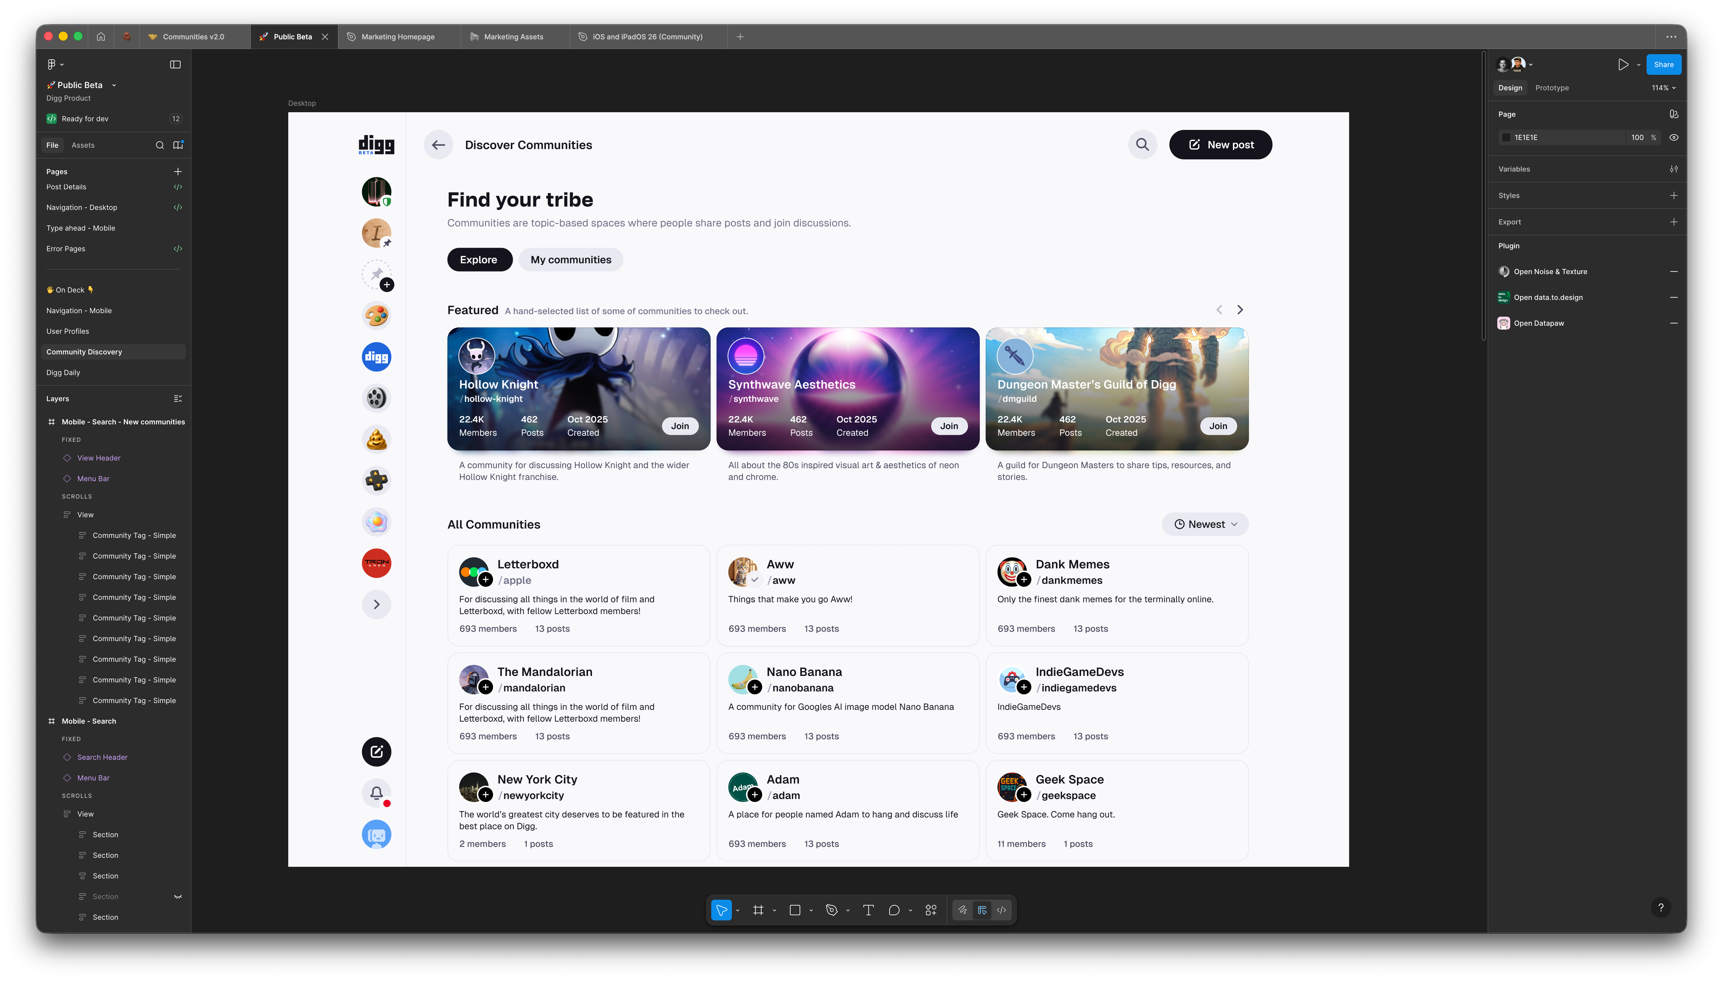The width and height of the screenshot is (1723, 981).
Task: Switch to Dev Mode toggle
Action: (1002, 910)
